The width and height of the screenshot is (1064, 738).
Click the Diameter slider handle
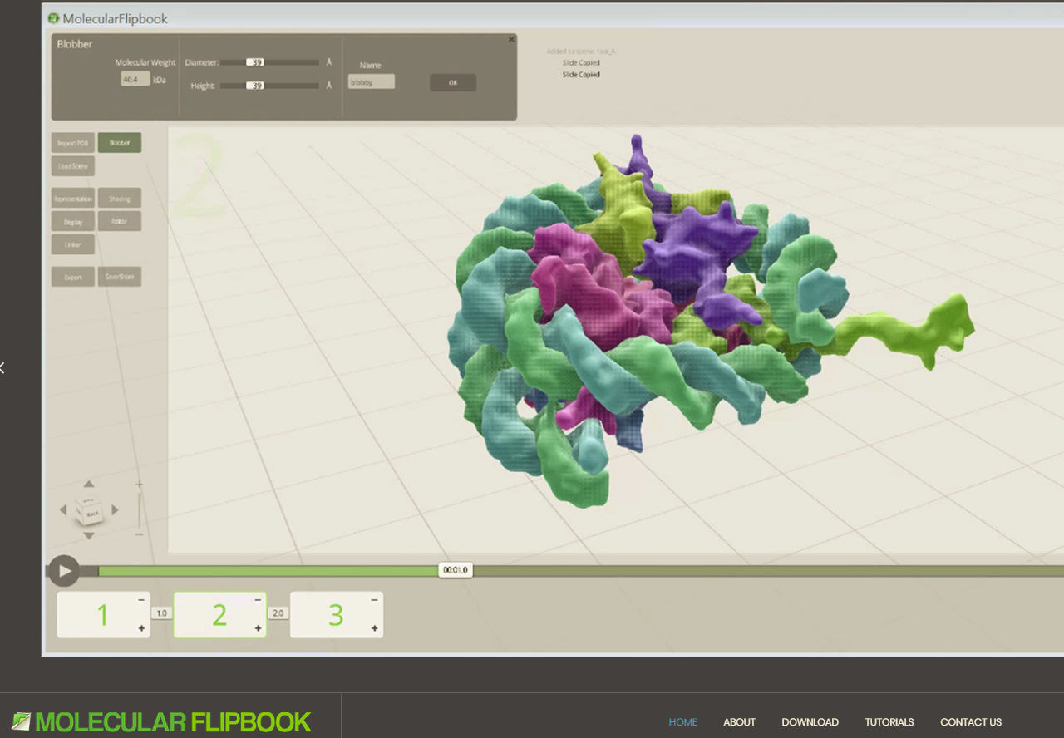[x=255, y=62]
